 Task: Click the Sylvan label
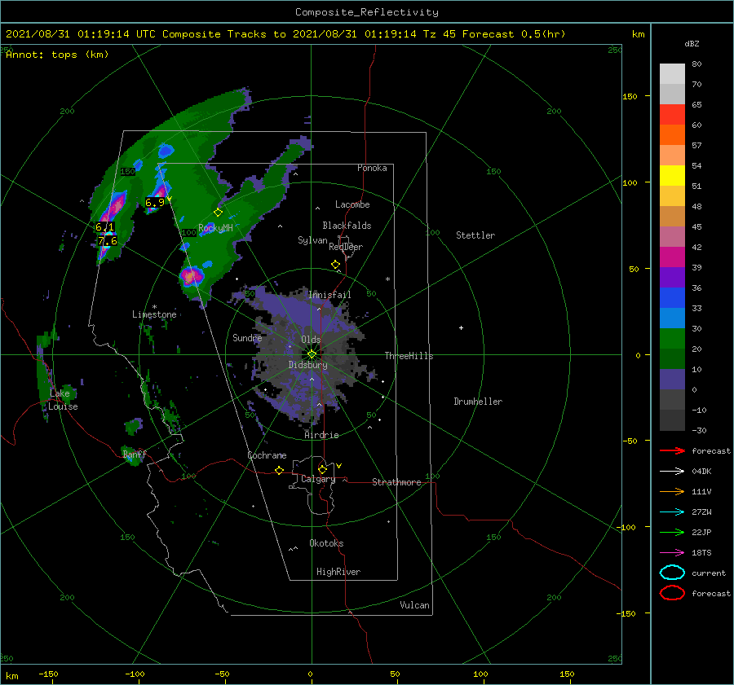[312, 240]
